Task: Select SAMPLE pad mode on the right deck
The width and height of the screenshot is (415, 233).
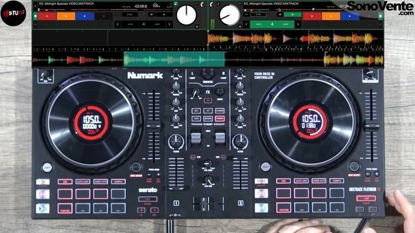Action: point(337,181)
